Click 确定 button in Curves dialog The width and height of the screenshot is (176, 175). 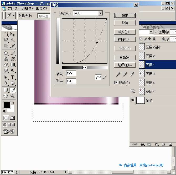click(125, 15)
